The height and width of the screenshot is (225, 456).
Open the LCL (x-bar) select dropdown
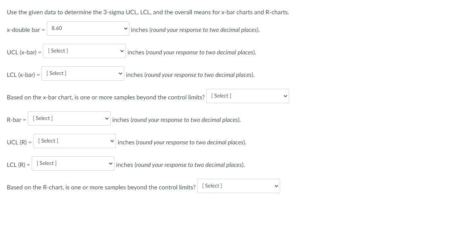coord(82,73)
